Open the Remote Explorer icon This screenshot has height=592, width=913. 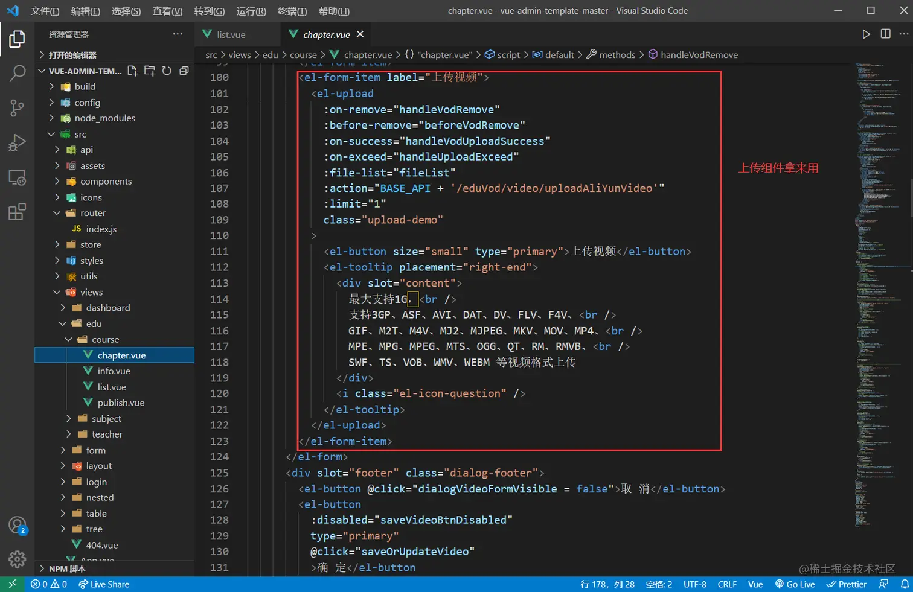pyautogui.click(x=17, y=177)
